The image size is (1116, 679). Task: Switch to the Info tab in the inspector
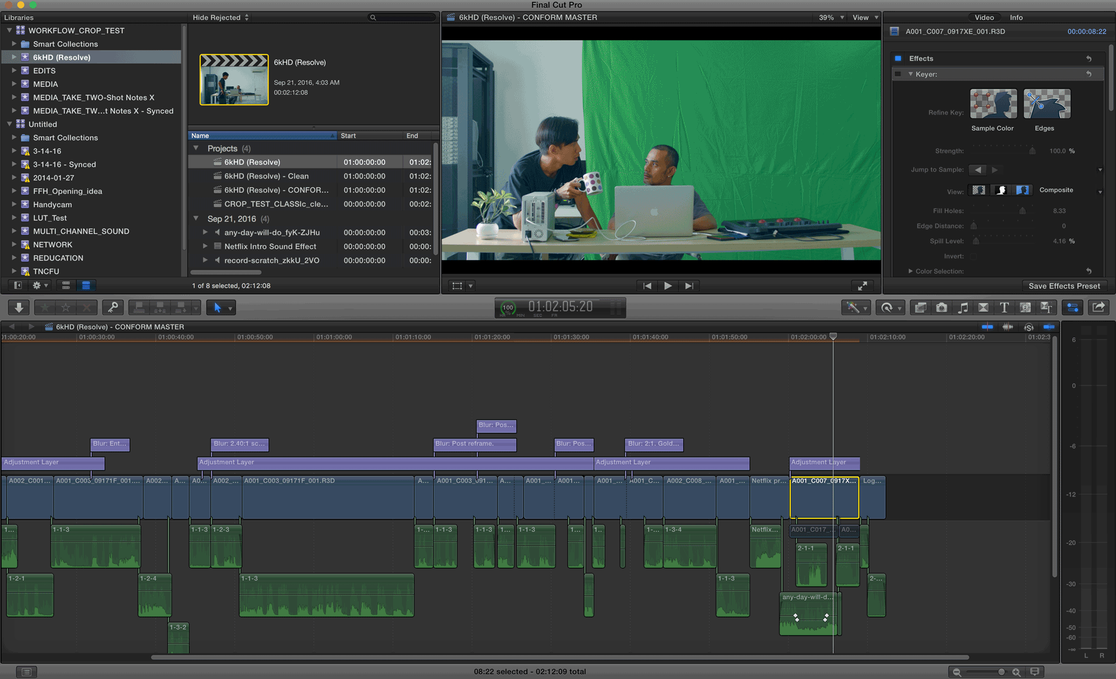click(x=1015, y=17)
